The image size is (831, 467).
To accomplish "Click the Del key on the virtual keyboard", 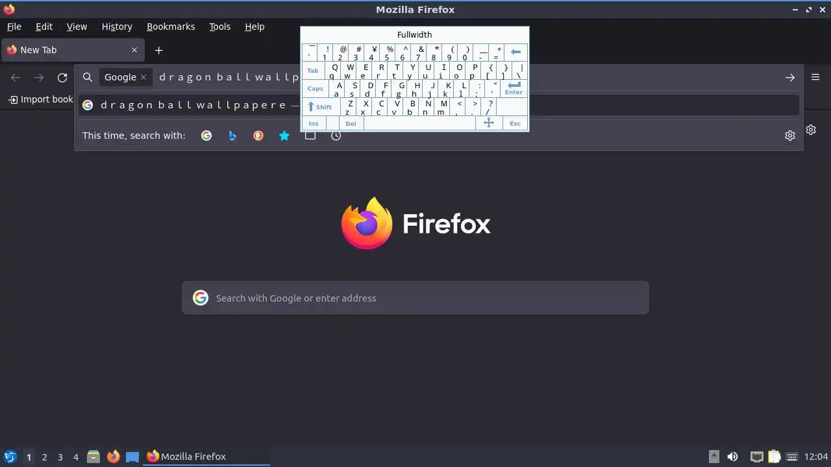I will [351, 123].
